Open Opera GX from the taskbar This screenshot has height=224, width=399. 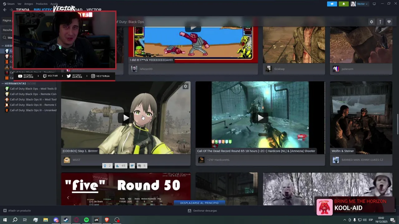coord(76,220)
